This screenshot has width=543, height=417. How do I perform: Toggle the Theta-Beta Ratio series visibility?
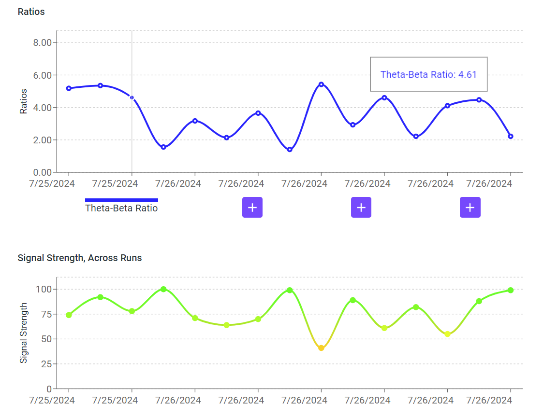121,199
